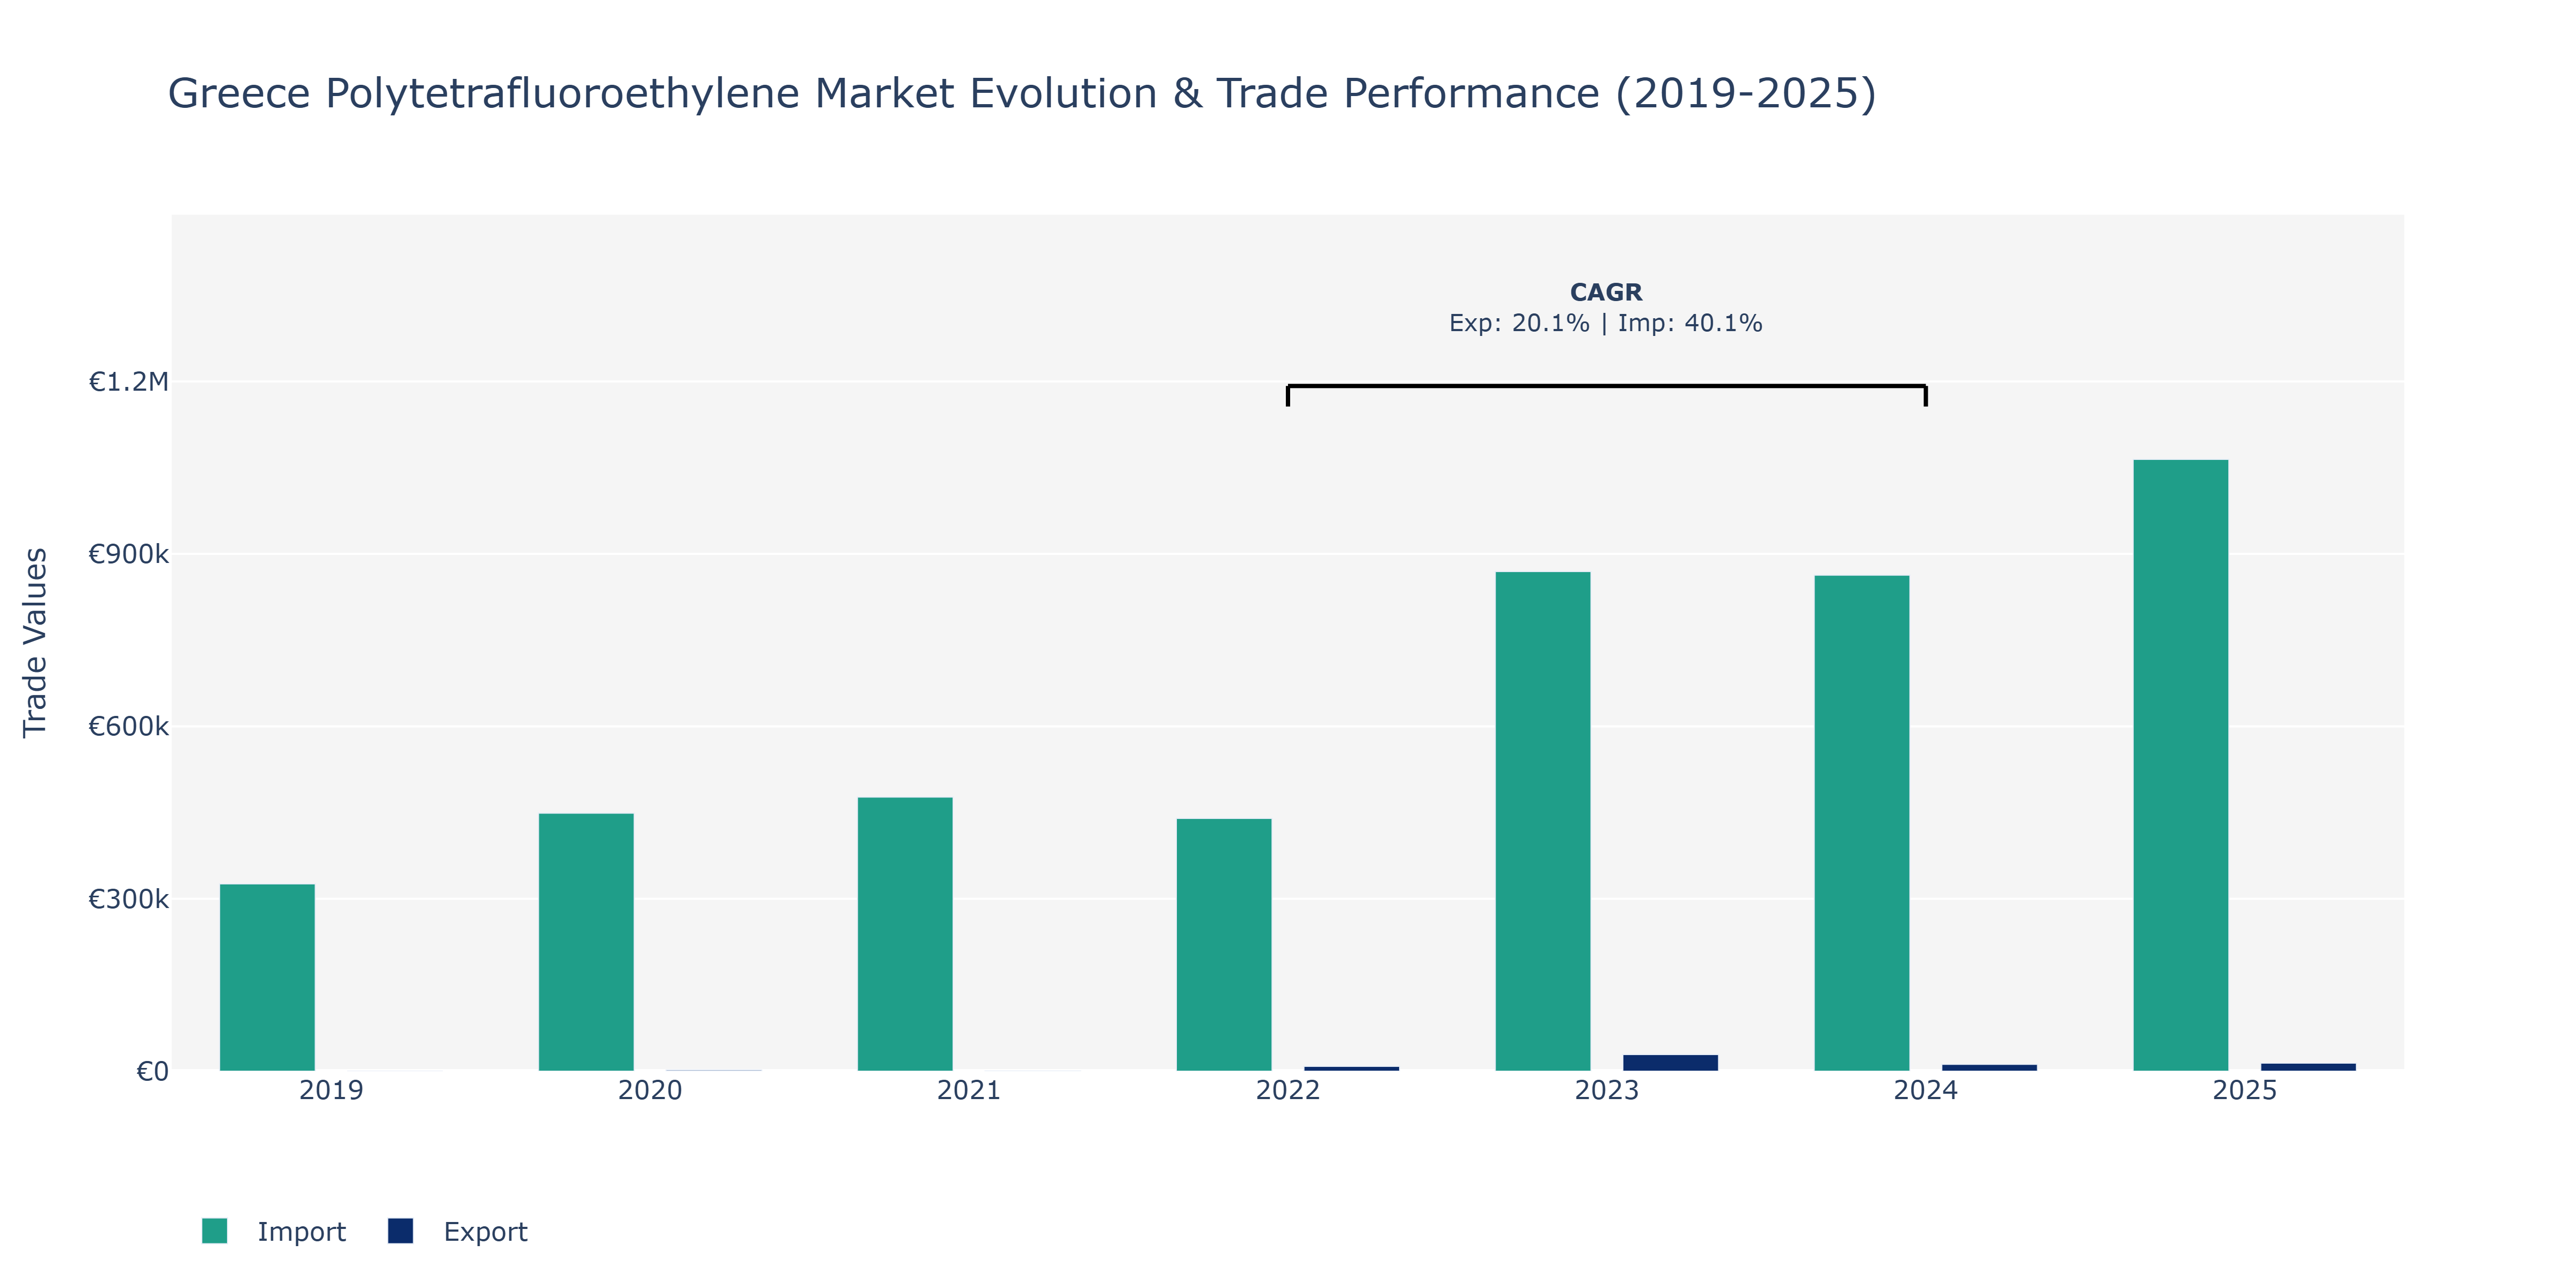Click the 2025 x-axis label
The width and height of the screenshot is (2576, 1288).
pyautogui.click(x=2245, y=1090)
